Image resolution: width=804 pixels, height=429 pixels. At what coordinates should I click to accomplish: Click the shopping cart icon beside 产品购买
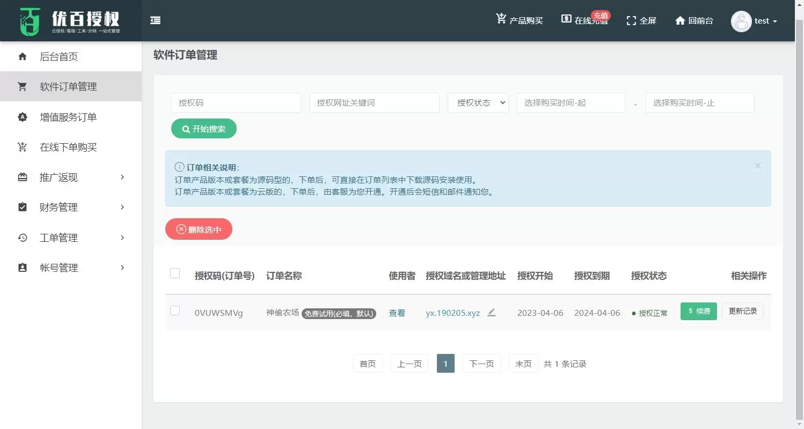(x=501, y=19)
